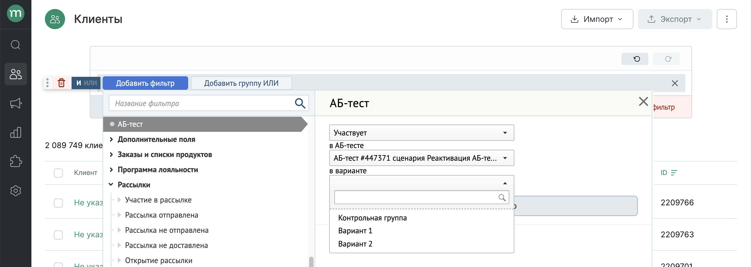Switch the group operator to ИЛИ
This screenshot has width=751, height=267.
pos(90,83)
